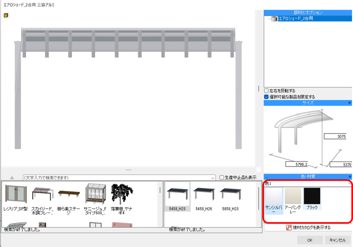
Task: Confirm with the OK button
Action: (x=310, y=240)
